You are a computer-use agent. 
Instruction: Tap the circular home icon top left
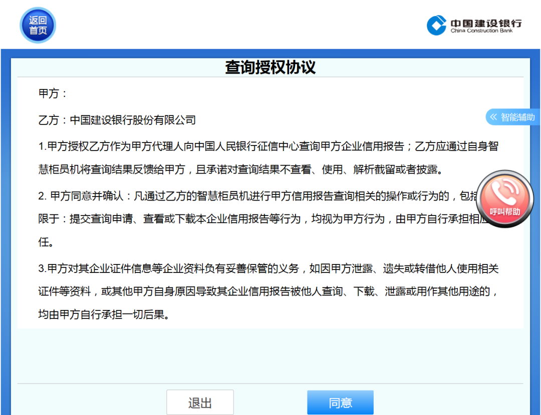pos(37,24)
